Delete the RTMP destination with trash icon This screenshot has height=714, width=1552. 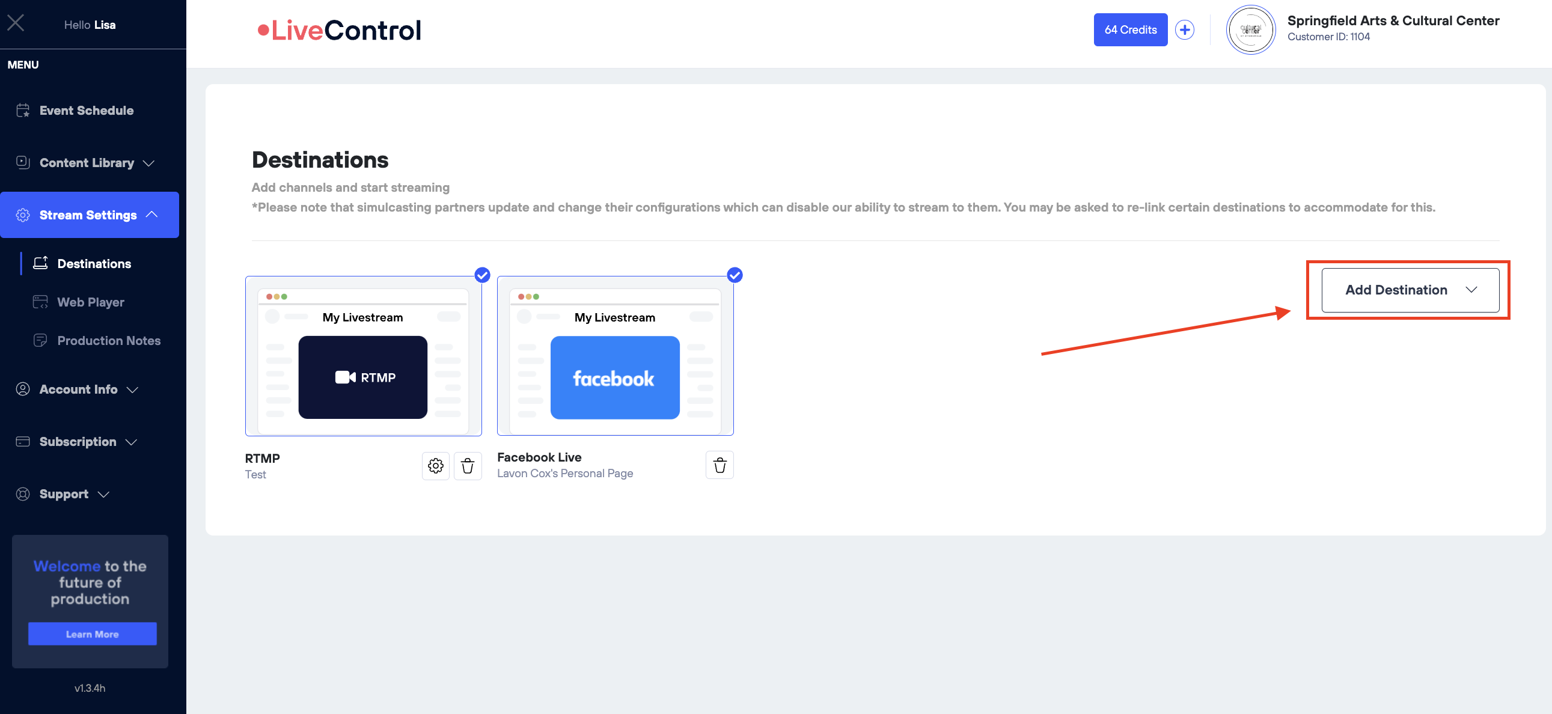click(468, 466)
